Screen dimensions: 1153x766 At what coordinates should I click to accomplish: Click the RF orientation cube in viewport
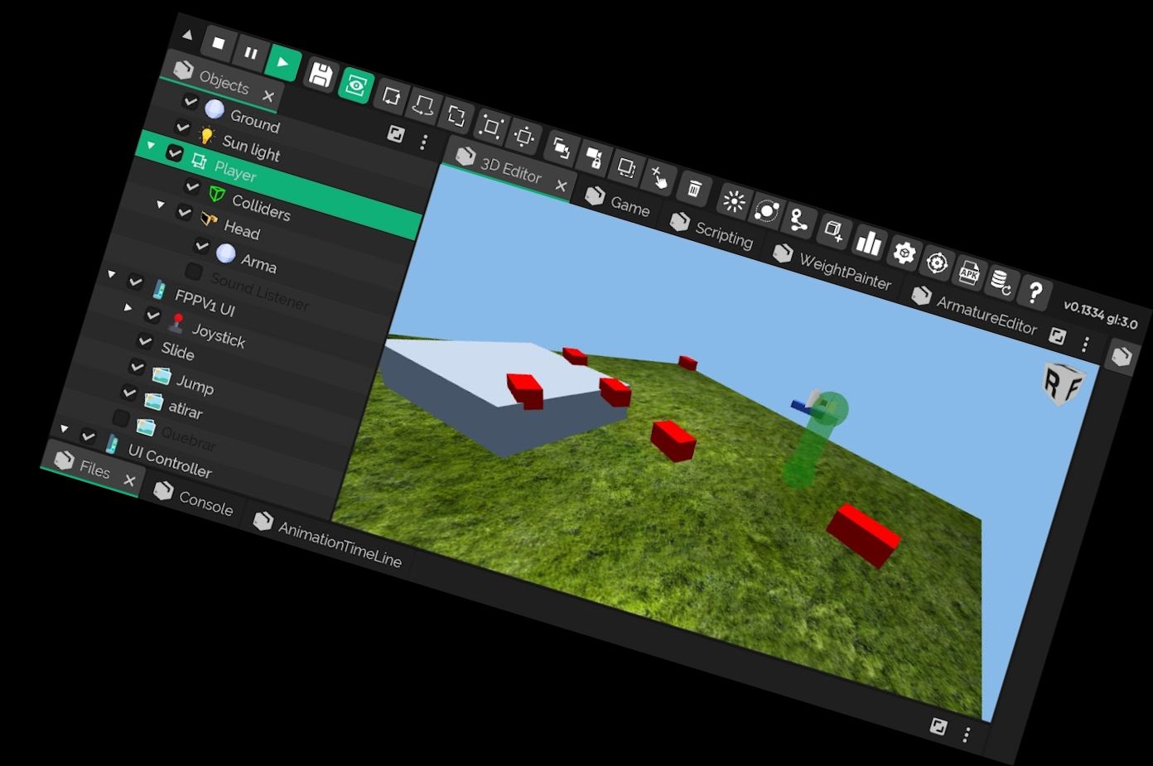(x=1062, y=383)
